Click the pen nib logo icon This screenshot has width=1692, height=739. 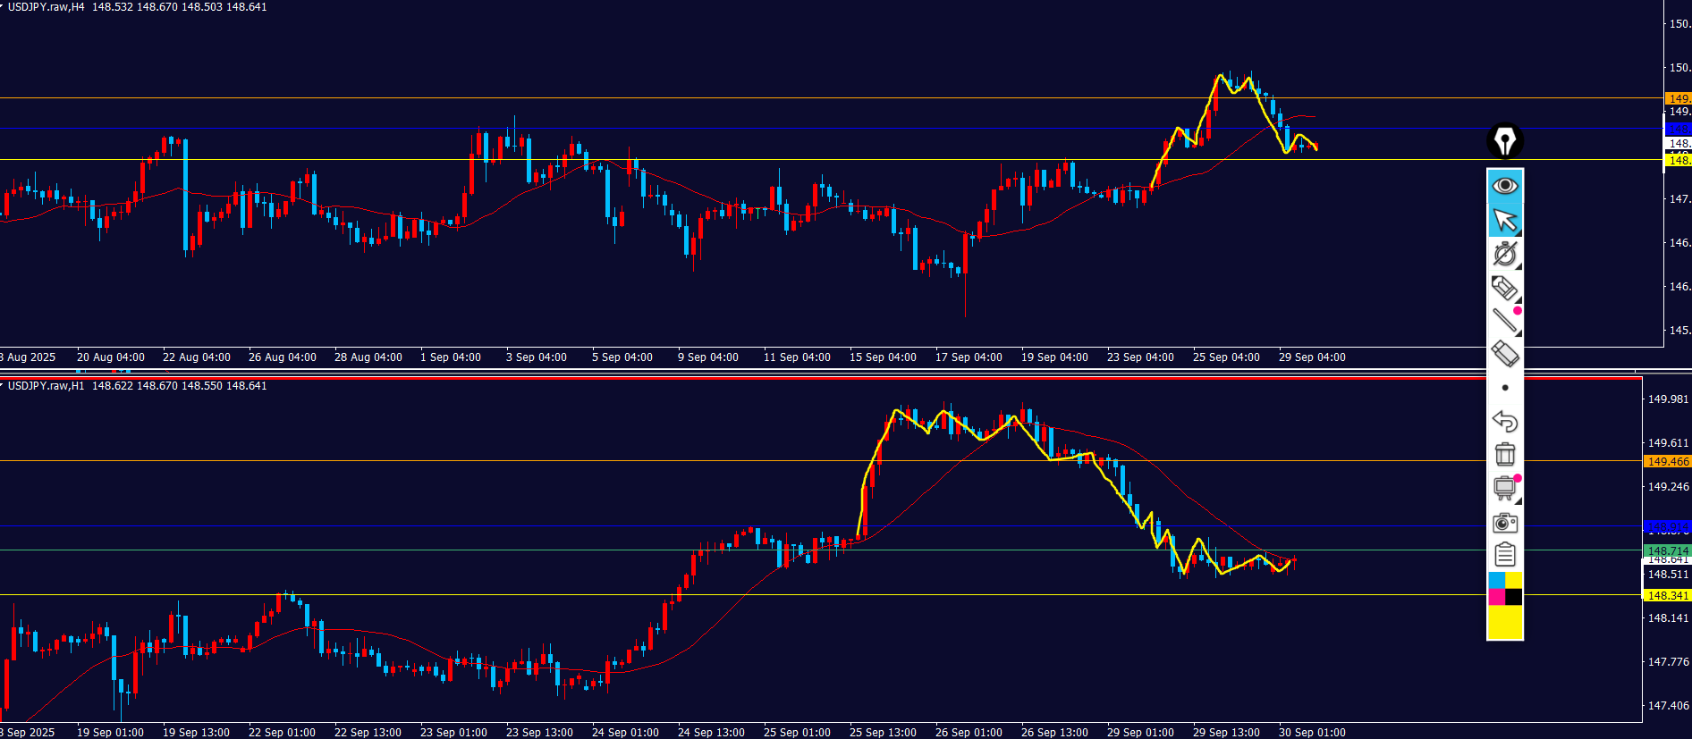coord(1505,141)
